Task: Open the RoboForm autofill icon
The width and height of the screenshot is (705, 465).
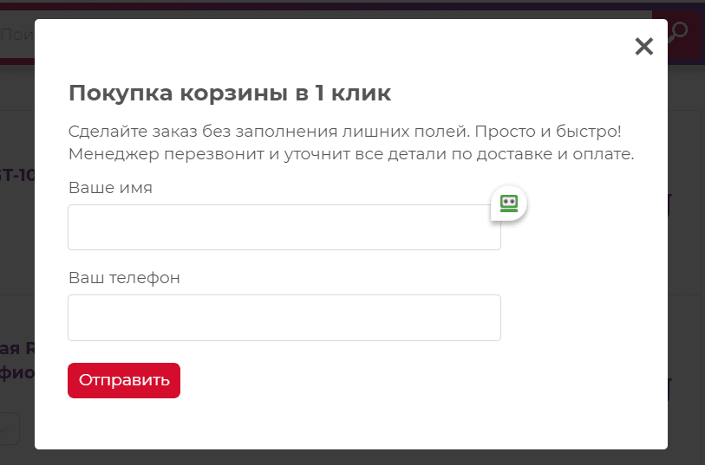Action: (509, 203)
